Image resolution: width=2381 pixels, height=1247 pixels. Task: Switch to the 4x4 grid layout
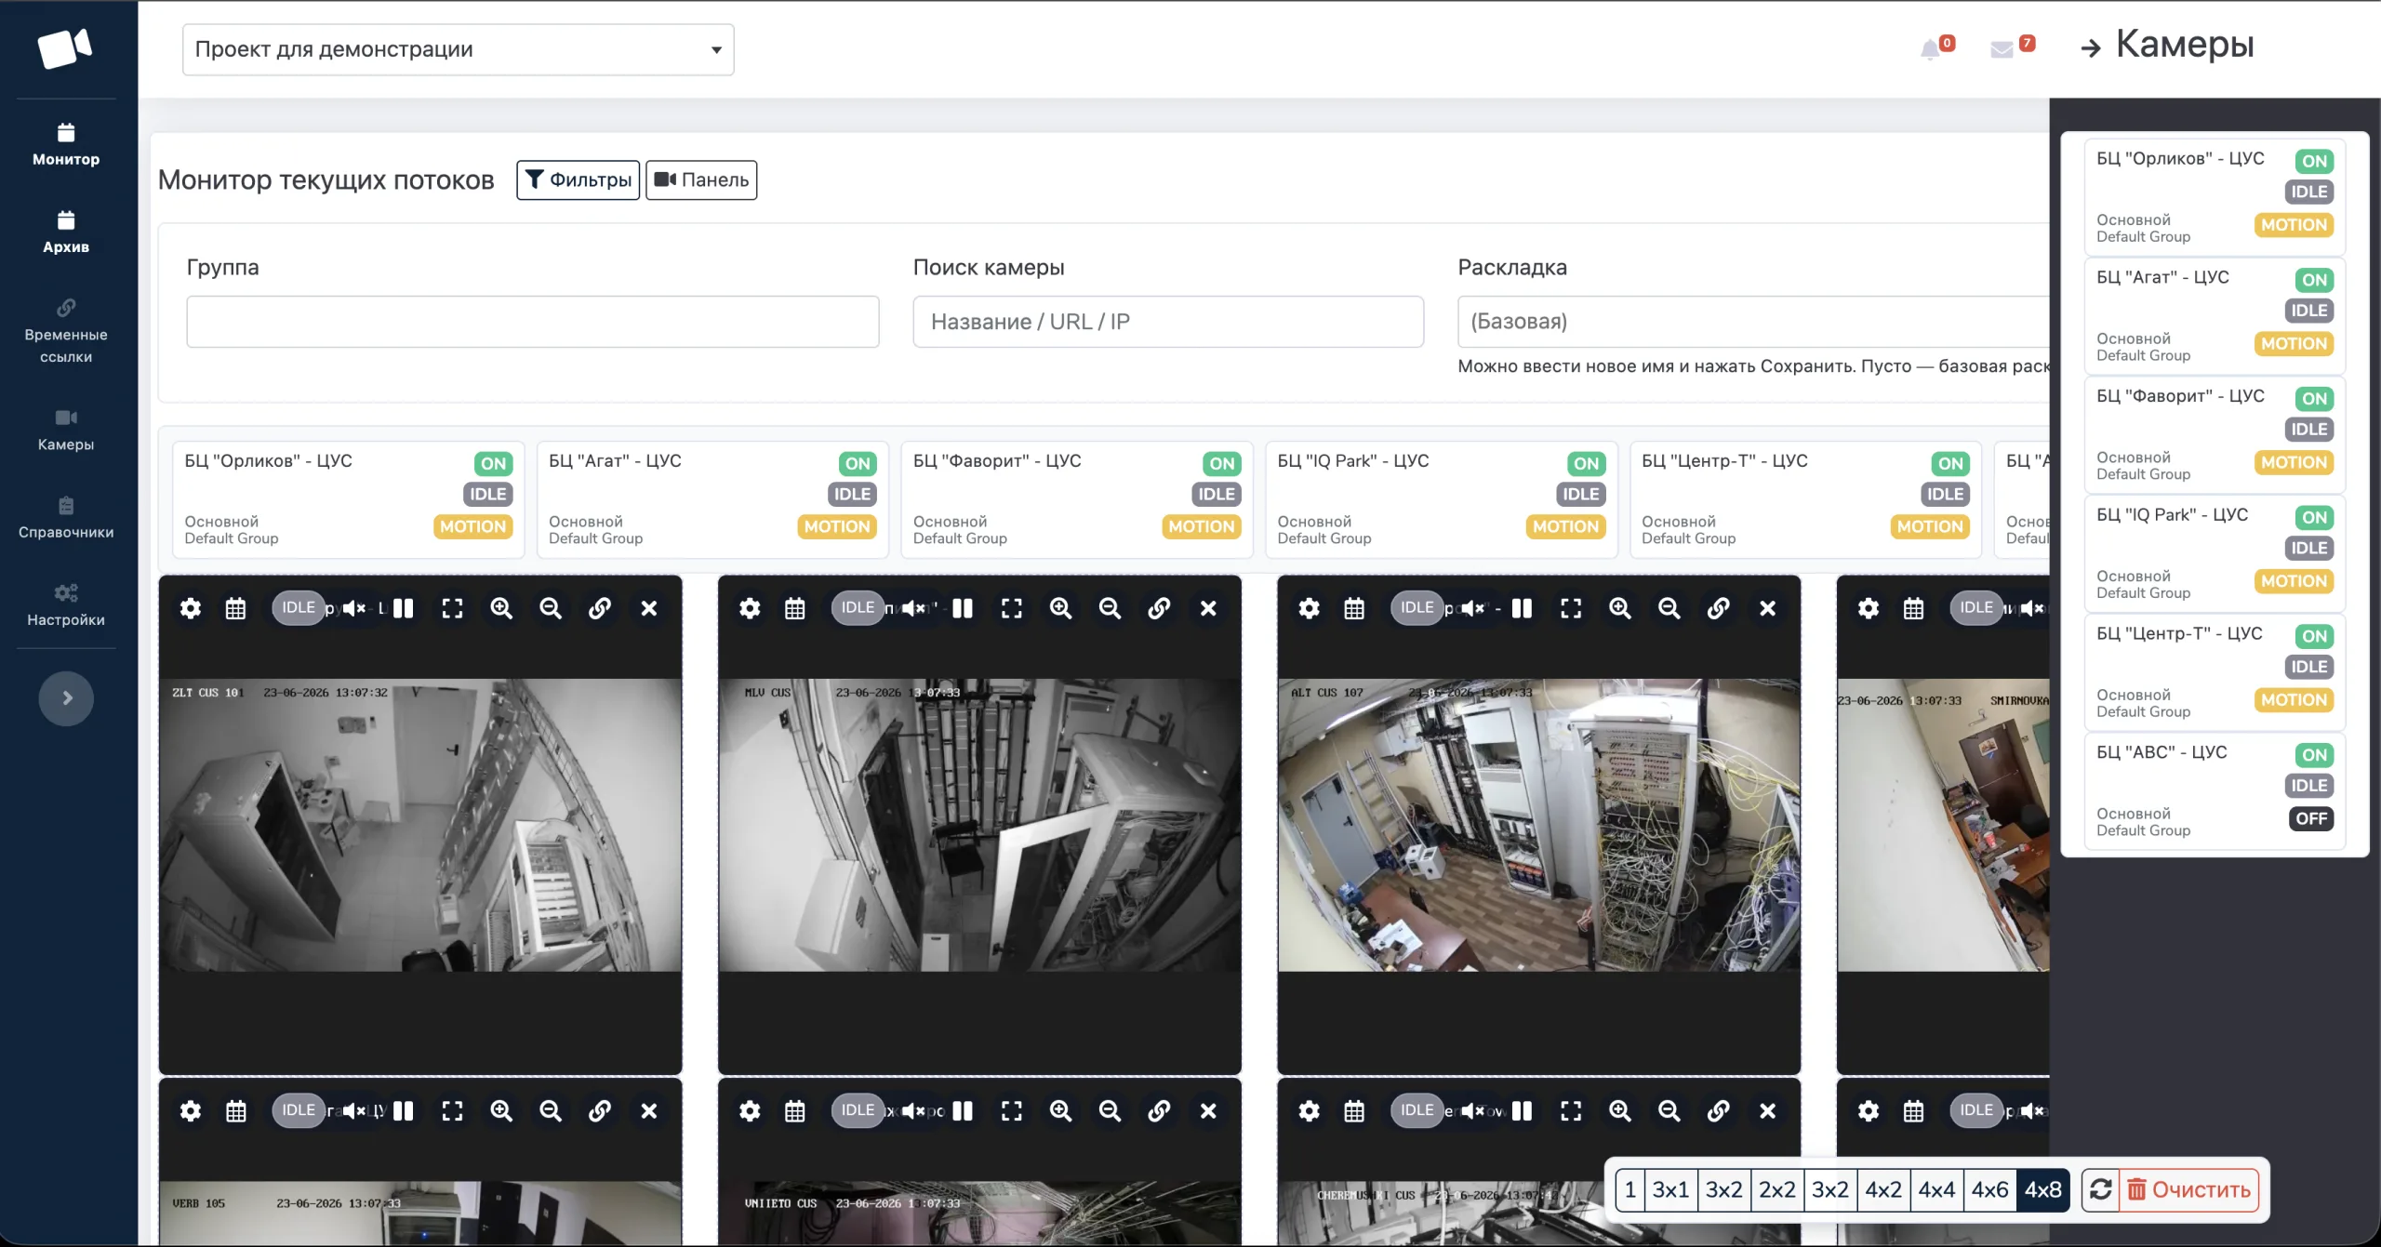pyautogui.click(x=1936, y=1189)
